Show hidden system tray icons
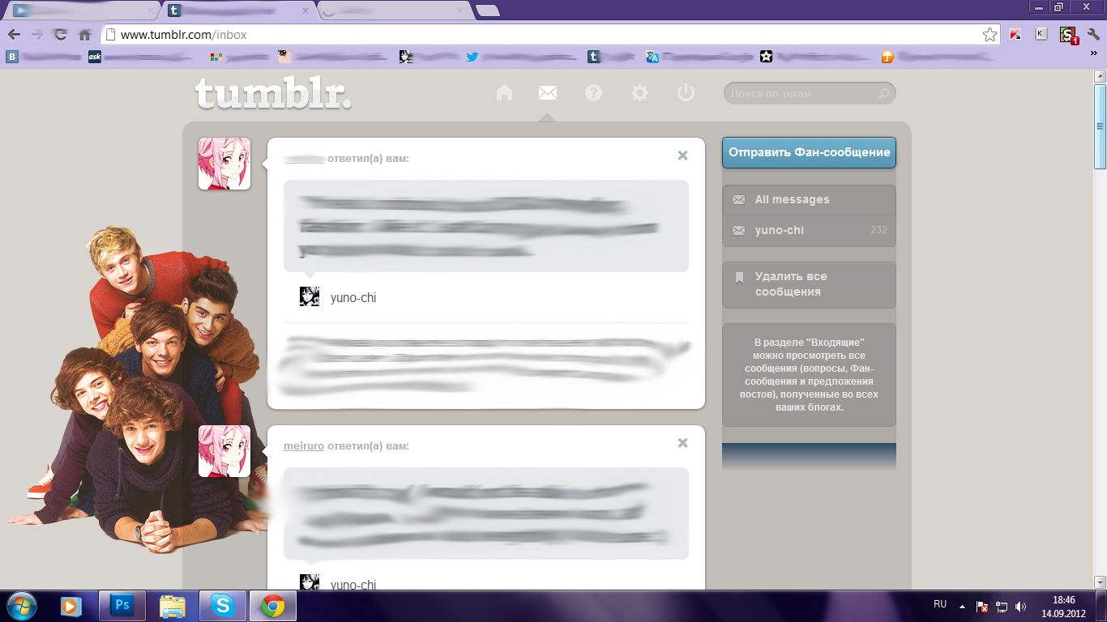 pos(962,605)
